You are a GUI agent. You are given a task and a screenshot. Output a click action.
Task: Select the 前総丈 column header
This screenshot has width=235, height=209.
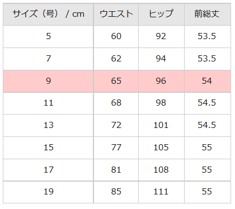point(208,14)
